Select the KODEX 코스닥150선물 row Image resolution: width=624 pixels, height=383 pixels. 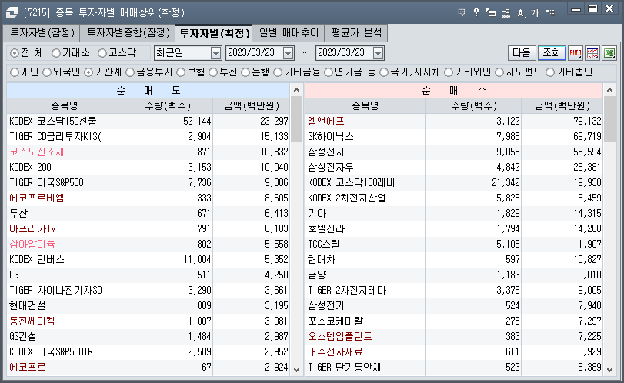[x=148, y=121]
